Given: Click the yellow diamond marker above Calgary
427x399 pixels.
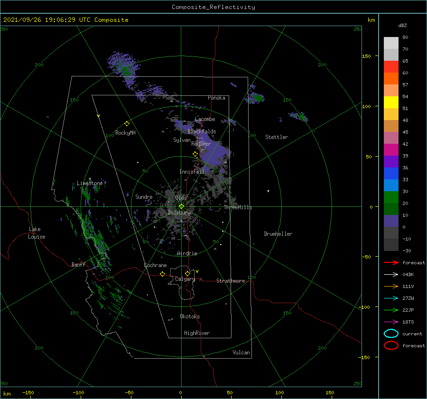Looking at the screenshot, I should 187,273.
